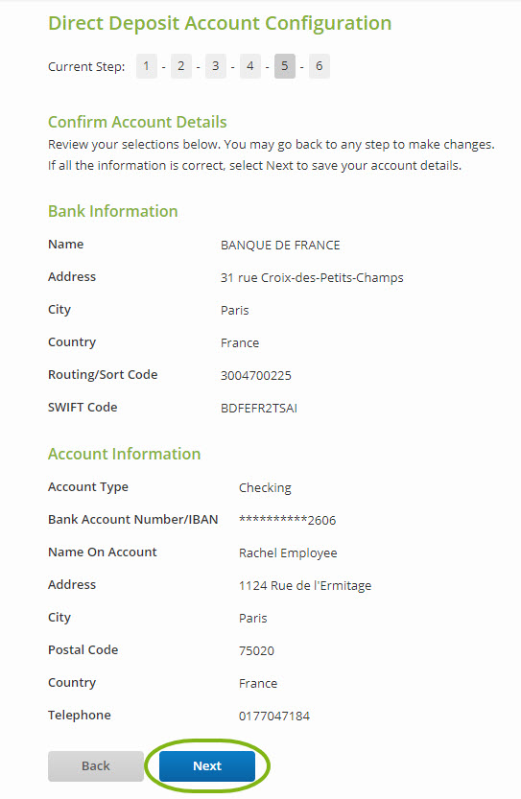Screen dimensions: 521x799
Task: Advance to step 6 in the step indicator
Action: [320, 66]
